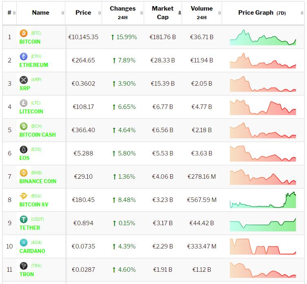The height and width of the screenshot is (284, 307).
Task: Click Bitcoin SV's 7-day price graph
Action: click(263, 200)
